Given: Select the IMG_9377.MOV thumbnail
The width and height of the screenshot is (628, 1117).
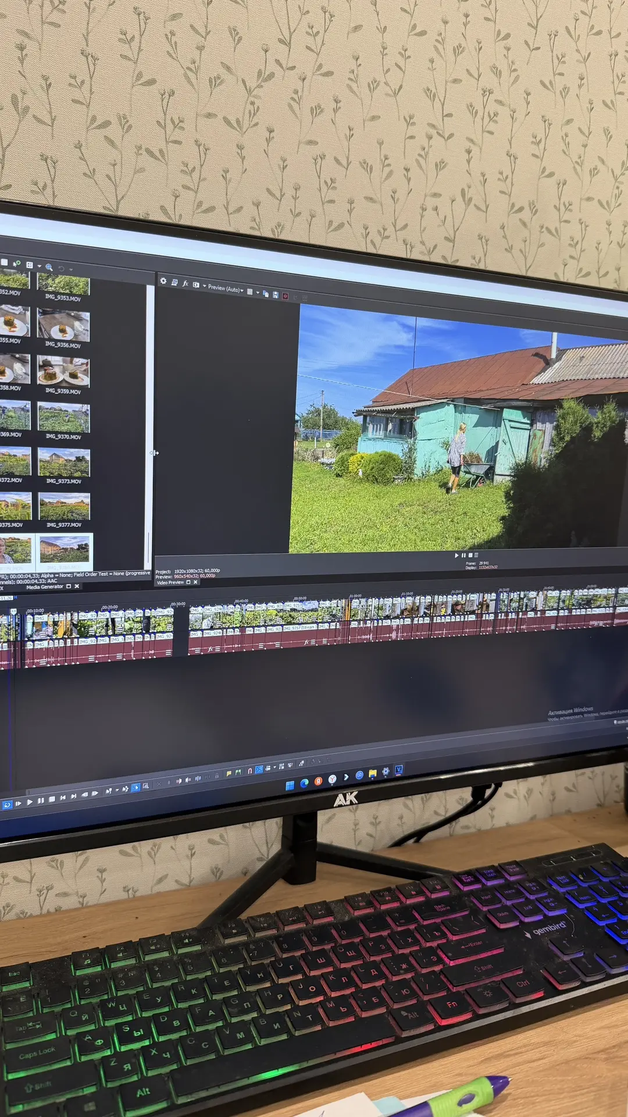Looking at the screenshot, I should [x=65, y=507].
